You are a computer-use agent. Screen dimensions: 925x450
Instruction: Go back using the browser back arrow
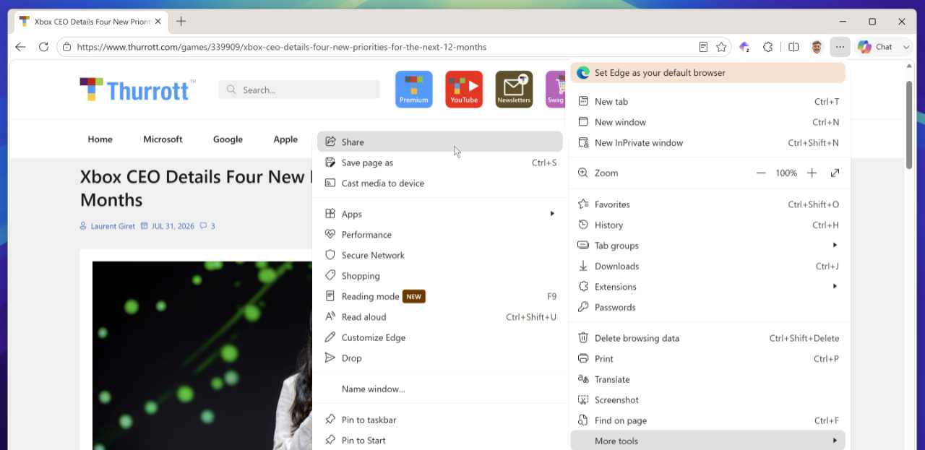(x=20, y=47)
